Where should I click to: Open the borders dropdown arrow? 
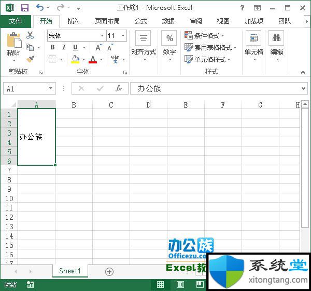point(61,59)
